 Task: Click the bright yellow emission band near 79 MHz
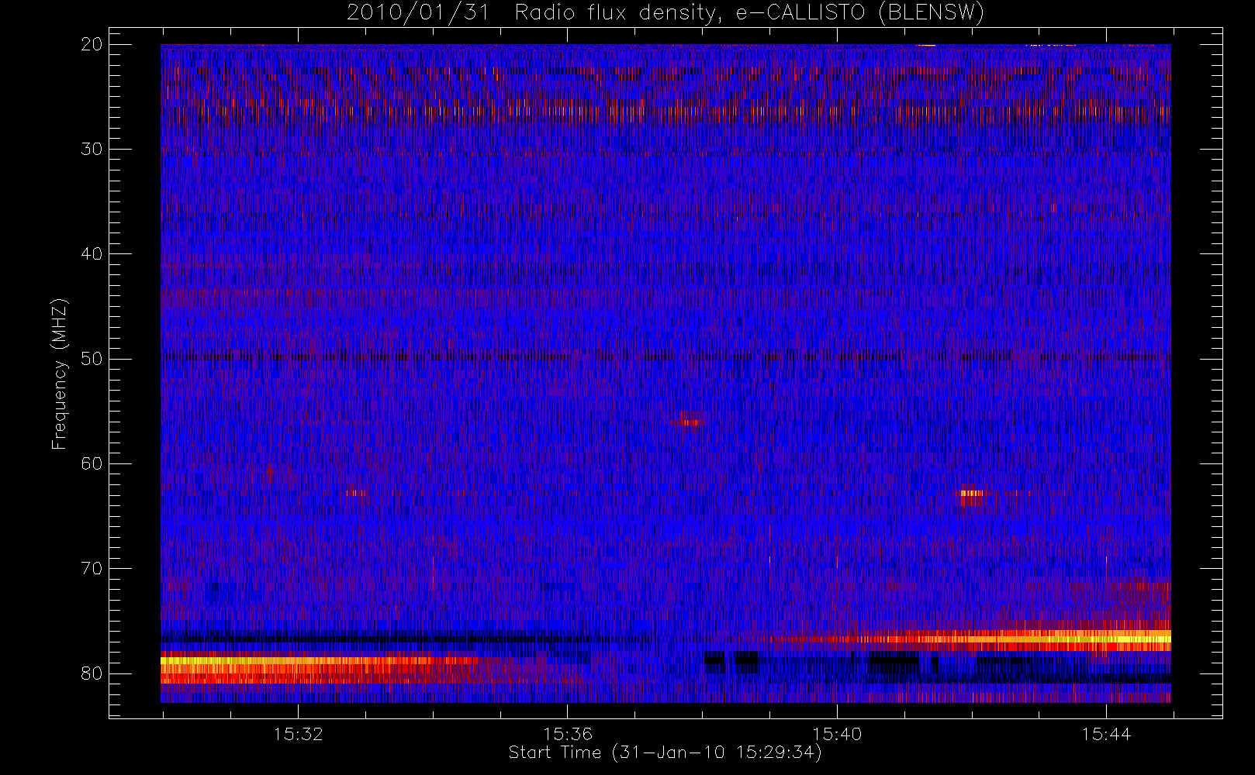pyautogui.click(x=318, y=661)
